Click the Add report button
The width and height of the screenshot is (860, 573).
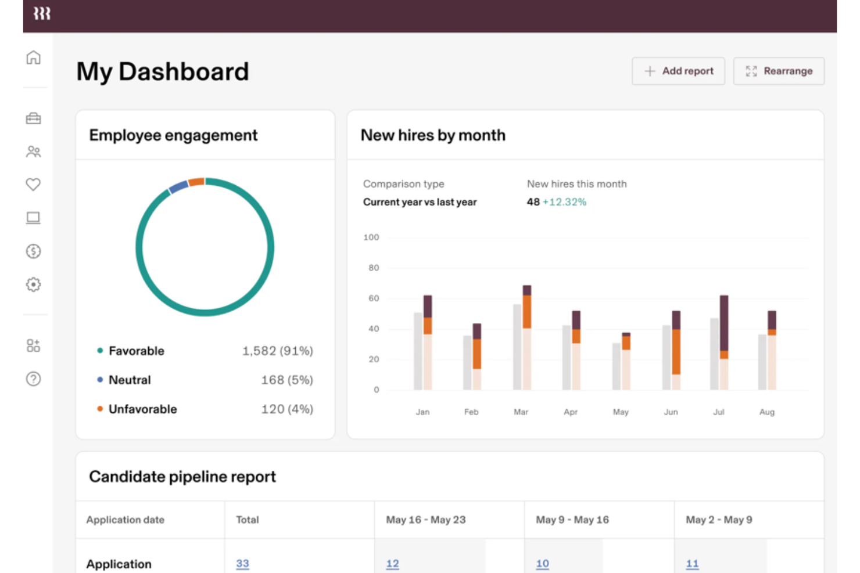click(678, 71)
